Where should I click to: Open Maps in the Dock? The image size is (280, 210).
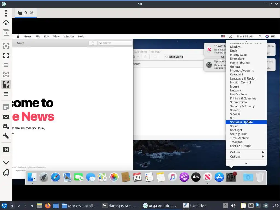pyautogui.click(x=102, y=177)
